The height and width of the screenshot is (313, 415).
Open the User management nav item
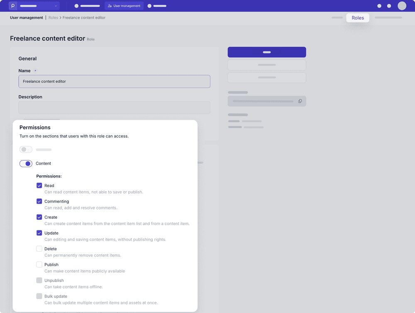click(x=124, y=6)
